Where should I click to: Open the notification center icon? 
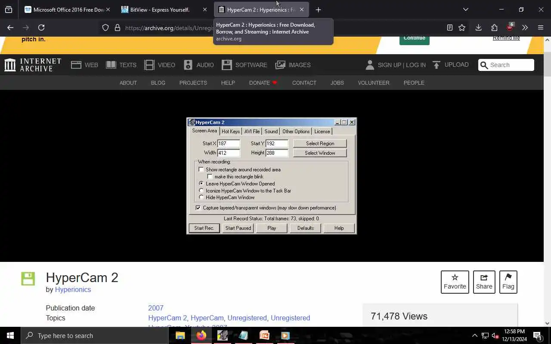coord(538,335)
